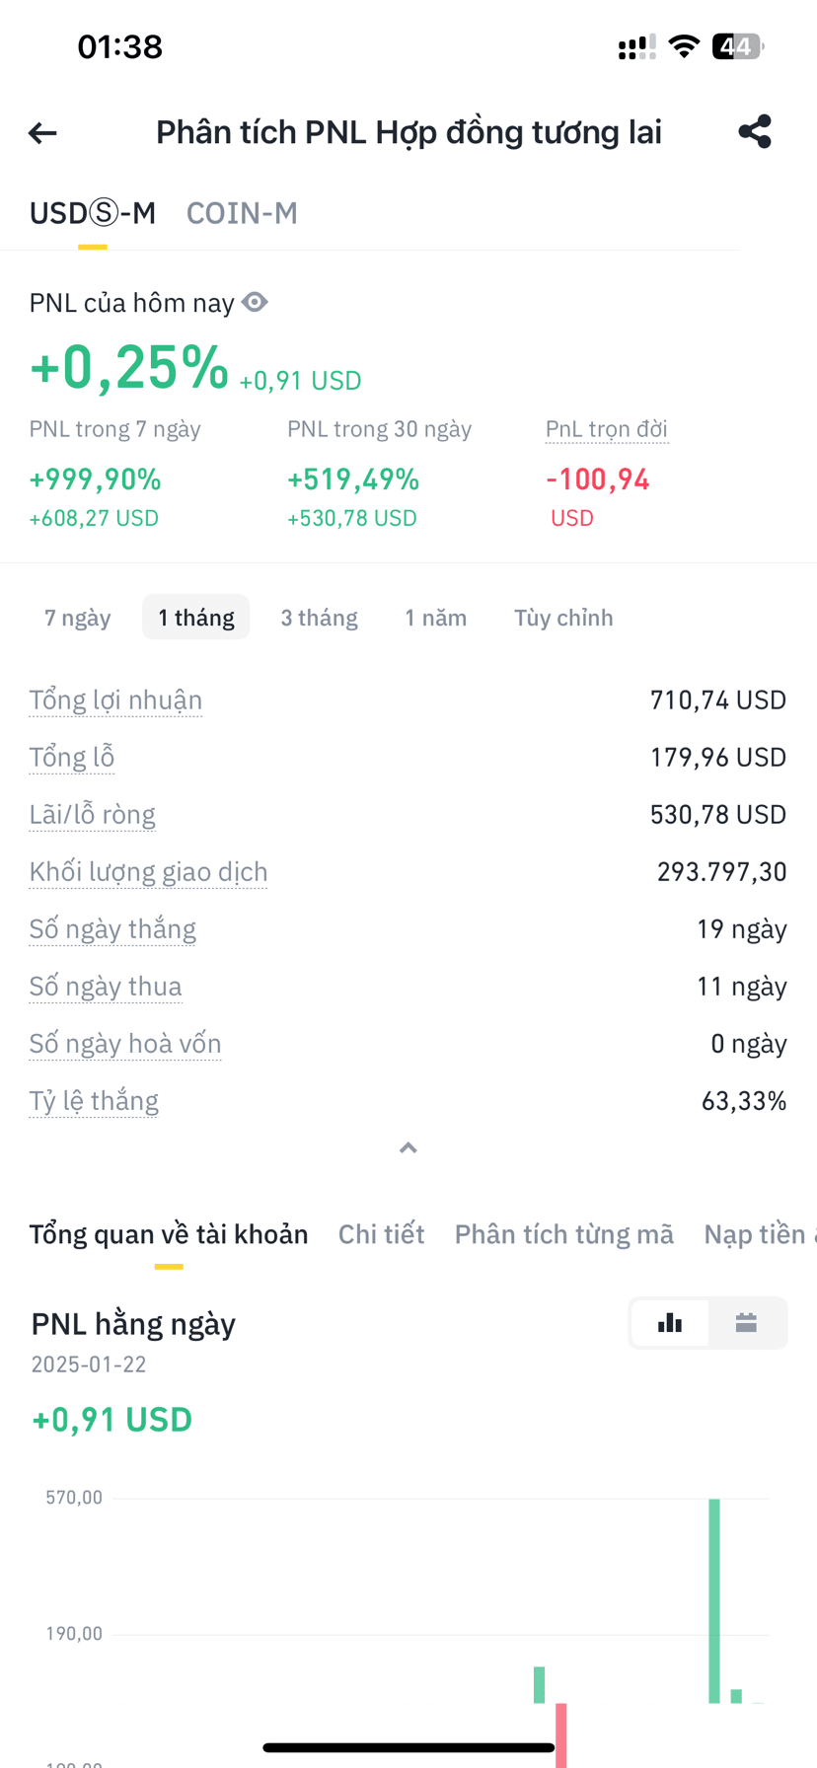Image resolution: width=817 pixels, height=1768 pixels.
Task: Tap the Wi-Fi status icon
Action: click(684, 46)
